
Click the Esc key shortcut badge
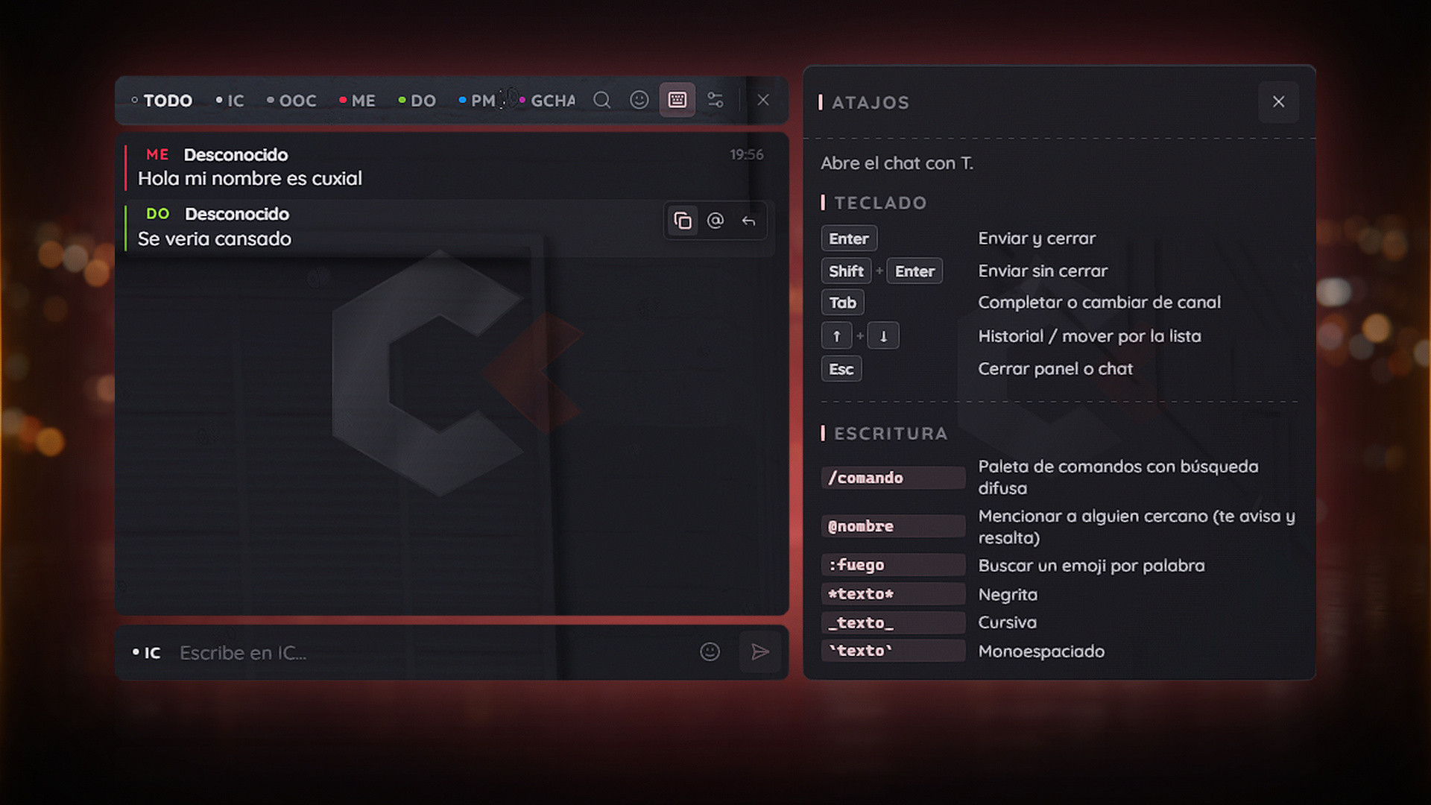coord(841,369)
